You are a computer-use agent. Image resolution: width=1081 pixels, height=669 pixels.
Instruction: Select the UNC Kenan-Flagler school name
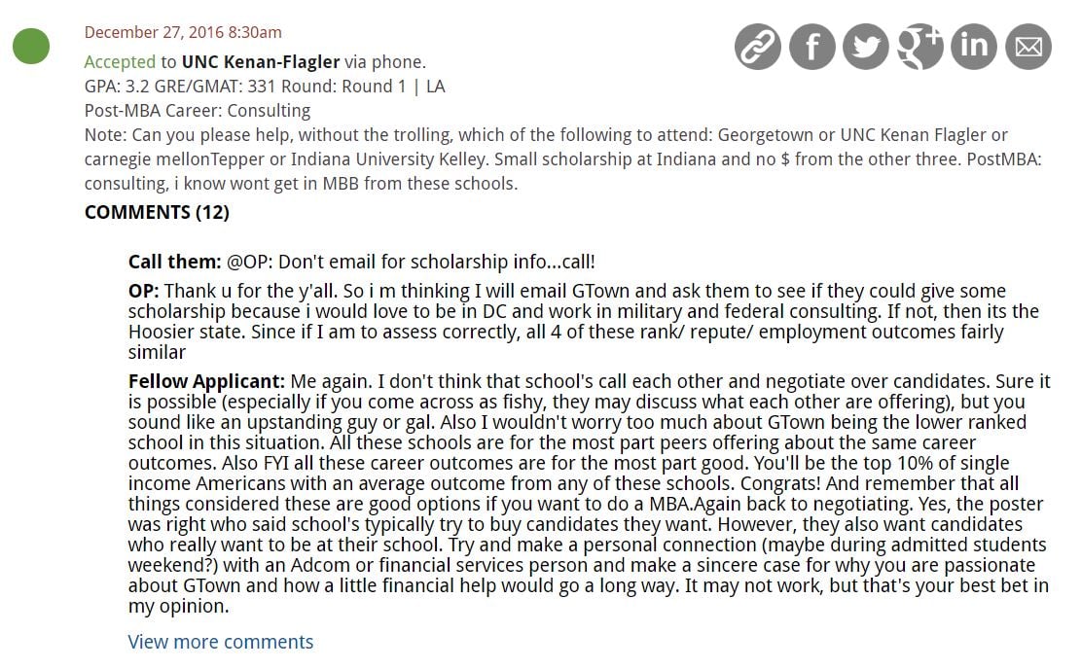260,60
